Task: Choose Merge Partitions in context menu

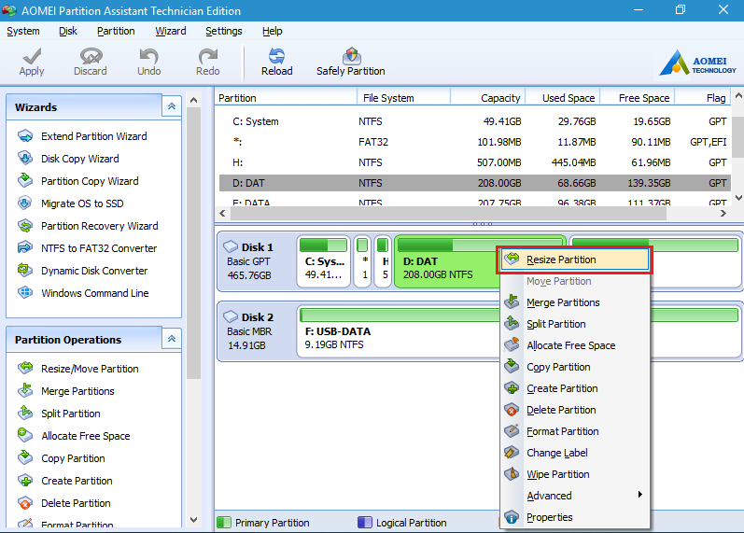Action: pyautogui.click(x=575, y=302)
